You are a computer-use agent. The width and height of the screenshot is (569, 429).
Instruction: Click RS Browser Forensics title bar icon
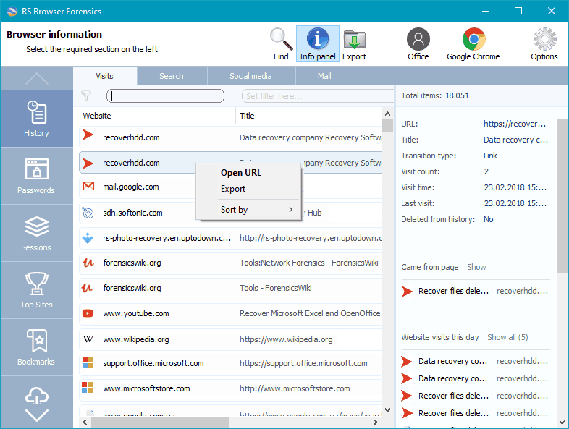tap(12, 12)
